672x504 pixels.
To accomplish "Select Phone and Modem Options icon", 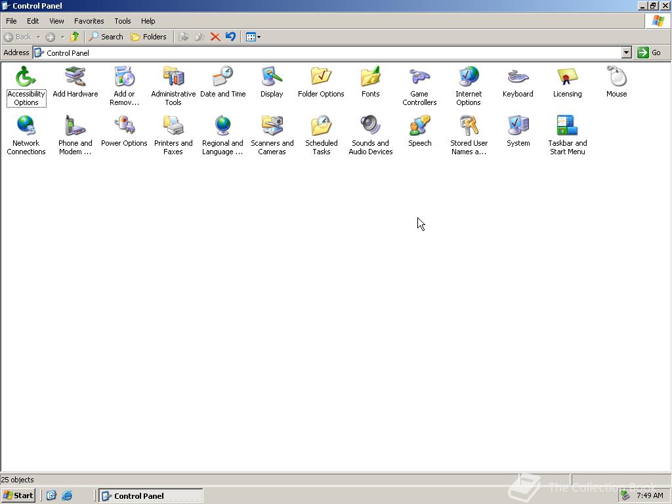I will coord(75,135).
